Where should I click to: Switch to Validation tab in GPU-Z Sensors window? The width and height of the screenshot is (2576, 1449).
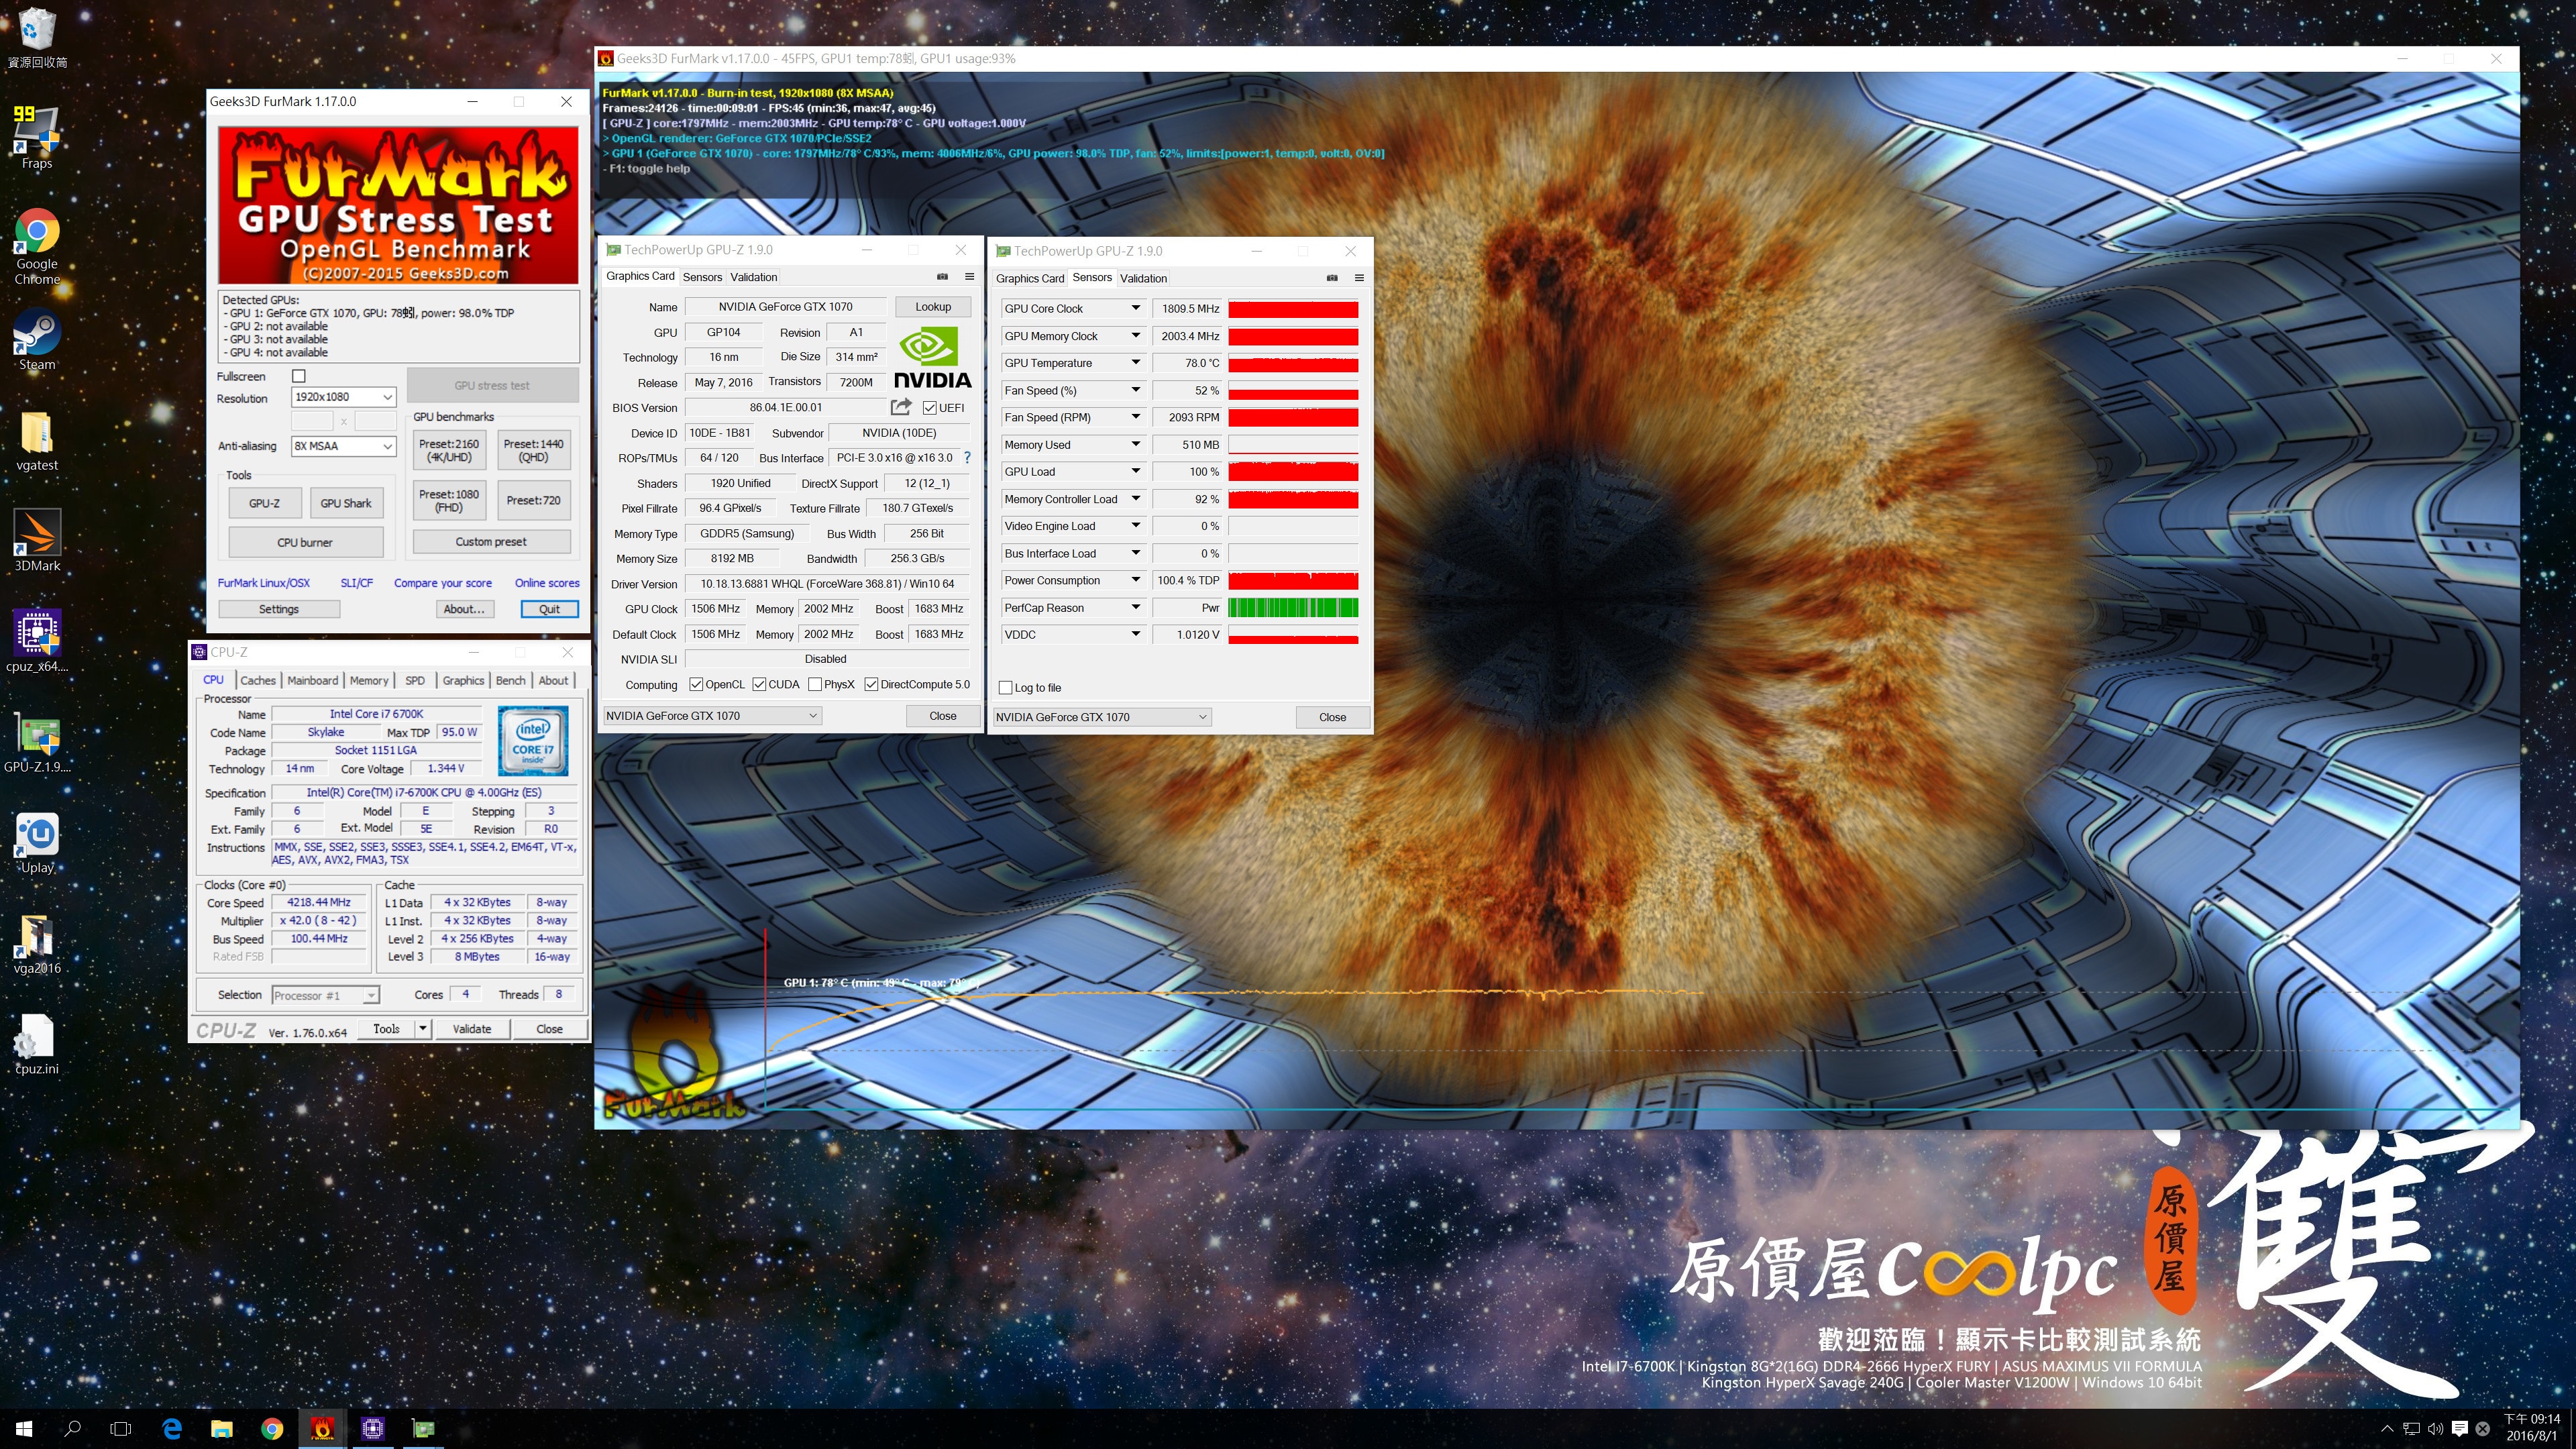click(1143, 279)
